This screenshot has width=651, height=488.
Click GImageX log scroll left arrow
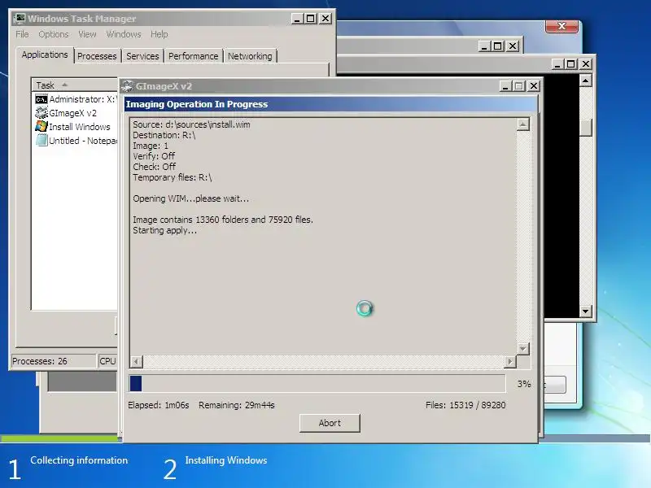[x=136, y=362]
